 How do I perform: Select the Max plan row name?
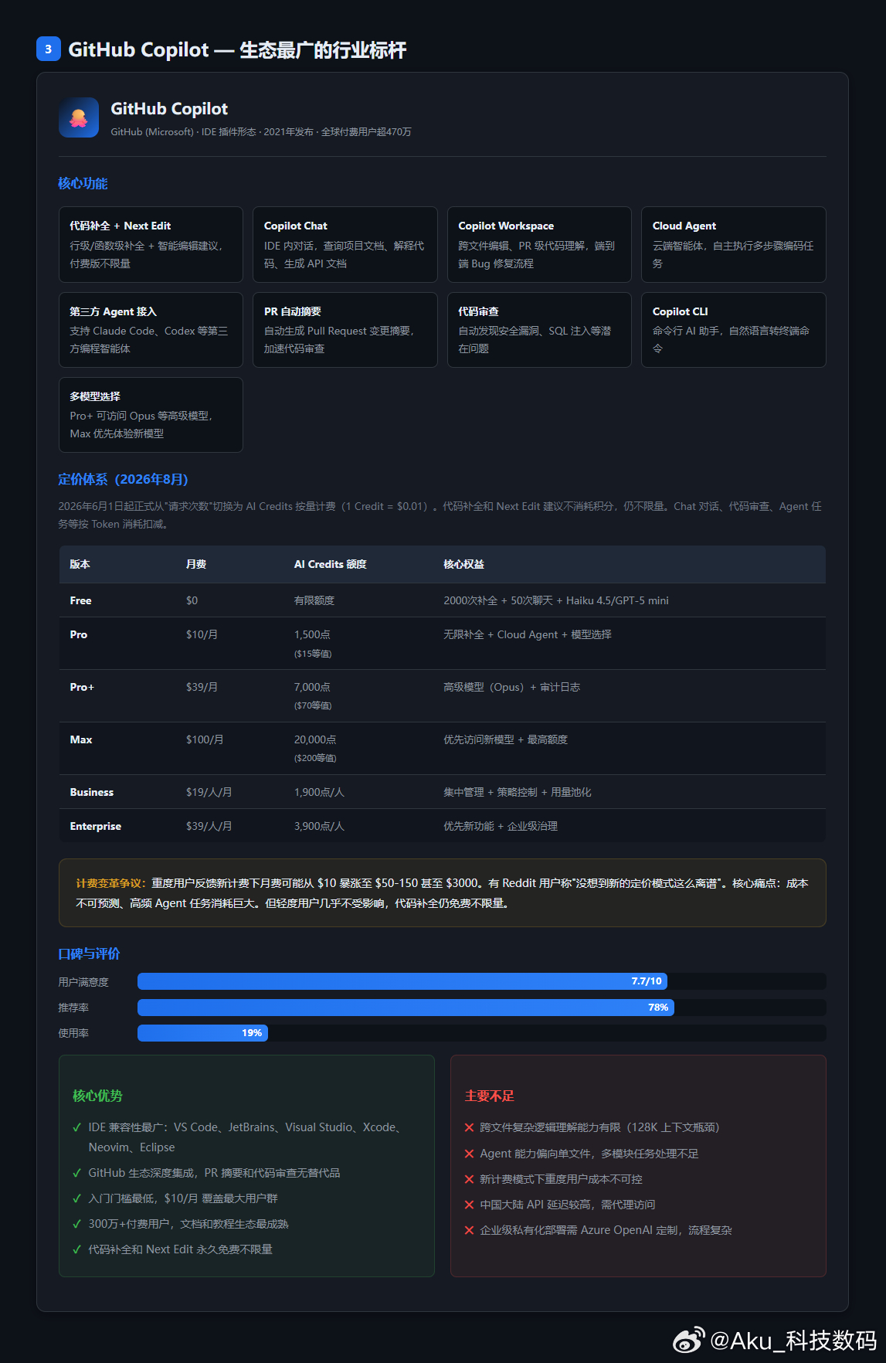point(81,739)
